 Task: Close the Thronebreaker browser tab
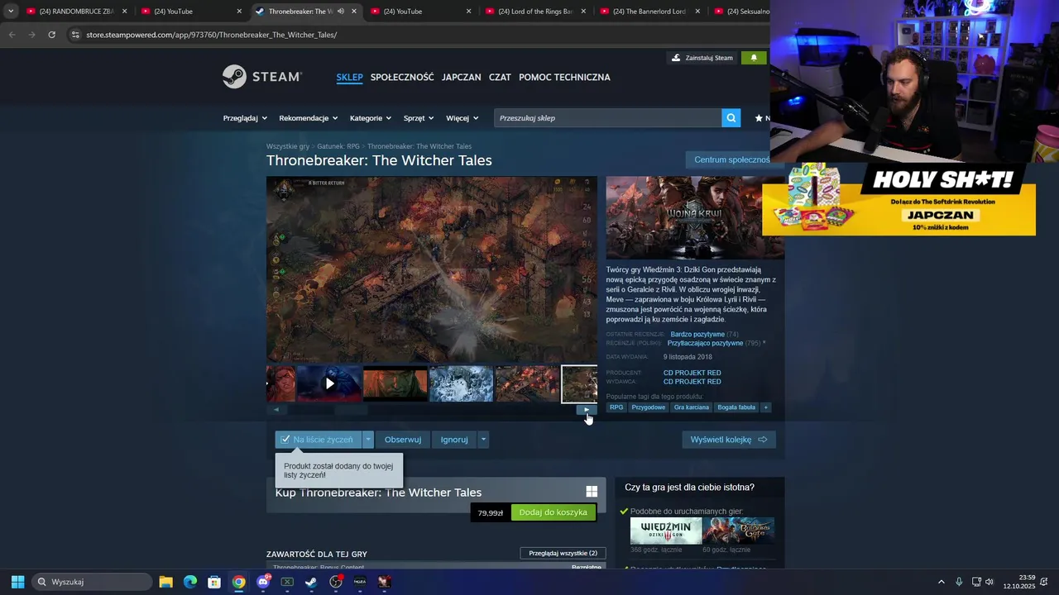click(x=354, y=12)
